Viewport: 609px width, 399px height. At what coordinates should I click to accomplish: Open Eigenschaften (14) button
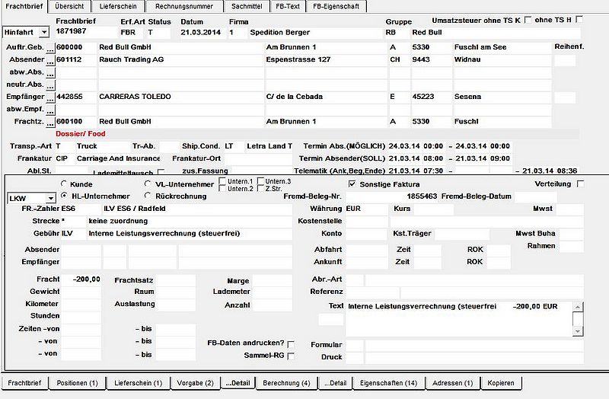click(x=388, y=383)
